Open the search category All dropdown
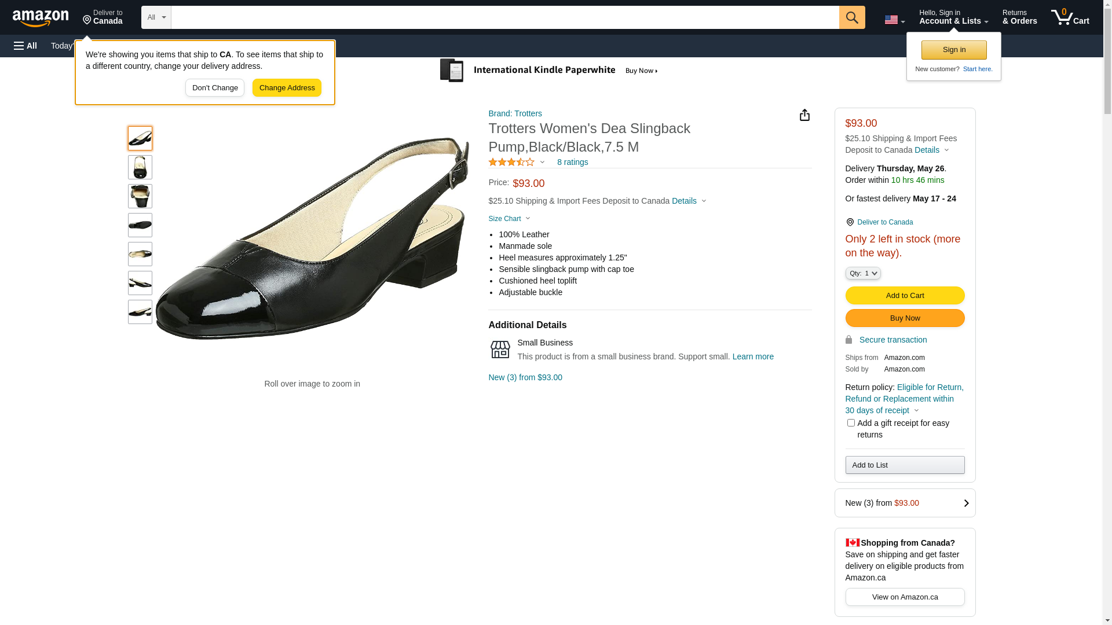Viewport: 1112px width, 625px height. click(x=156, y=17)
